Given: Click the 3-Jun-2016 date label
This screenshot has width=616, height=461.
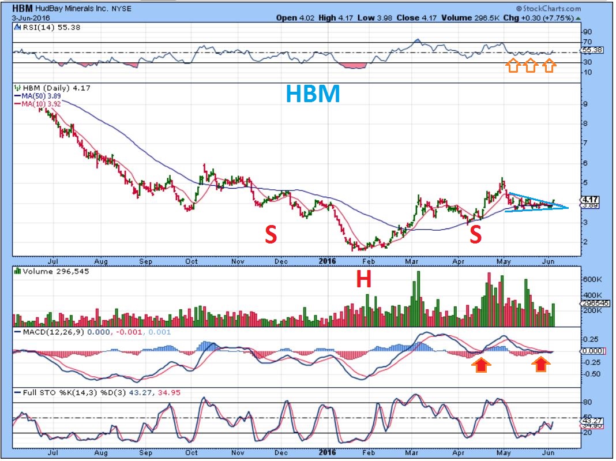Looking at the screenshot, I should (x=31, y=18).
